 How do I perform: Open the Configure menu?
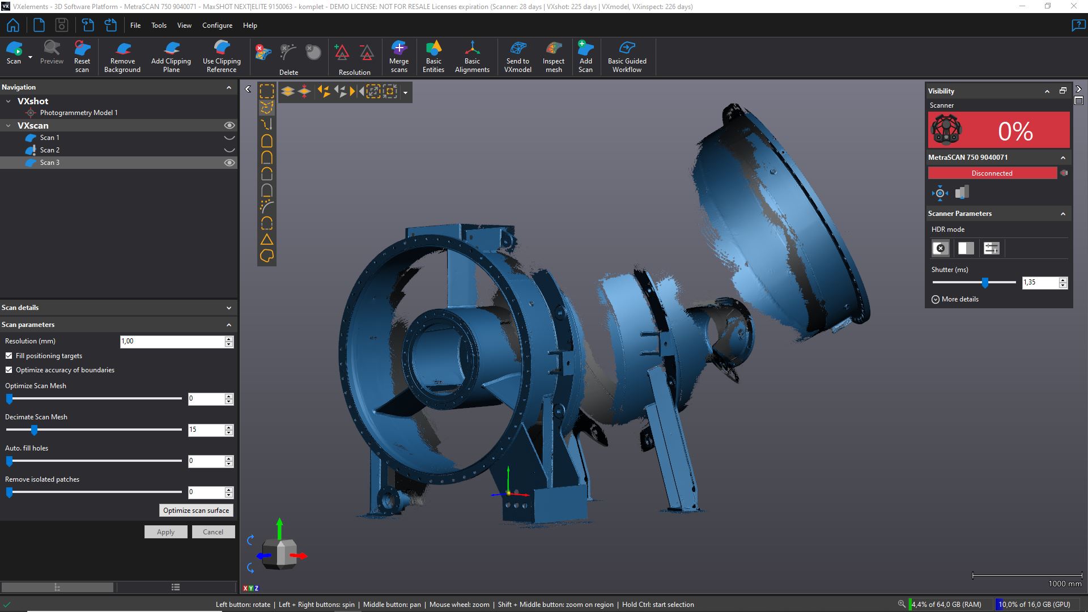click(x=217, y=25)
